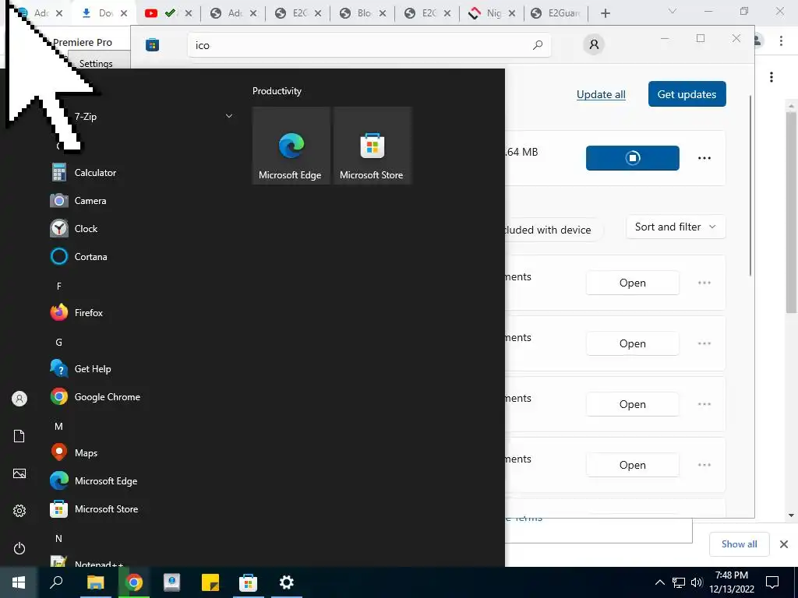Open the Clock app

[x=86, y=228]
